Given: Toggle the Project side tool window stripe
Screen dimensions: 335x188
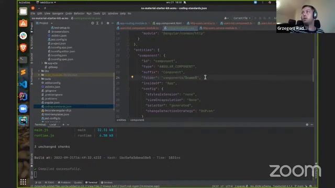Looking at the screenshot, I should click(x=31, y=27).
